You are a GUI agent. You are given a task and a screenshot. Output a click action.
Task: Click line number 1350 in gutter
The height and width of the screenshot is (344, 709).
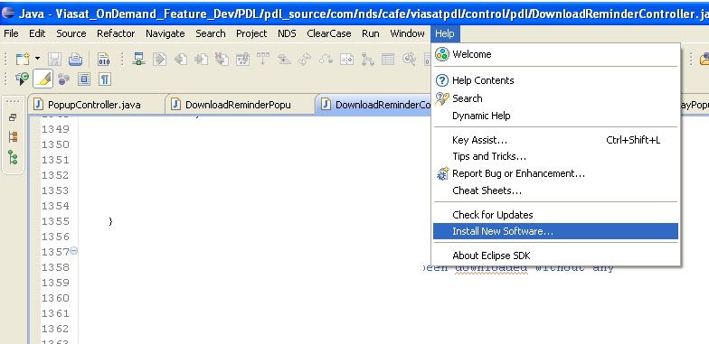coord(55,144)
